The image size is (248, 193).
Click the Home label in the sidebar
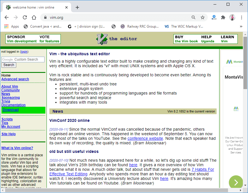[x=6, y=75]
